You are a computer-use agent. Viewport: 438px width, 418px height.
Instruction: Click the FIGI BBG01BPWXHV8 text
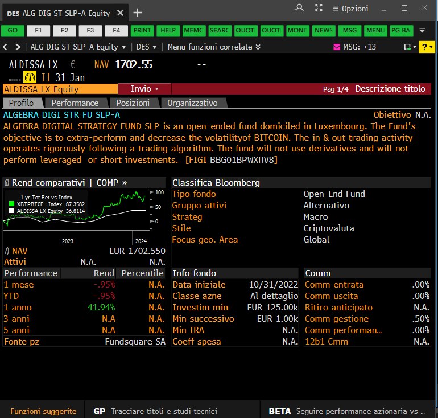tap(232, 160)
